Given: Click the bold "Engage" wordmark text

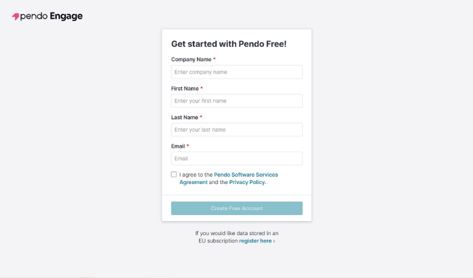Looking at the screenshot, I should (66, 17).
